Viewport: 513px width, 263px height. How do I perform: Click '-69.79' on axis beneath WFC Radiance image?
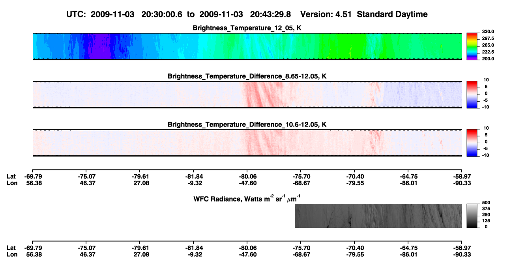click(x=33, y=247)
